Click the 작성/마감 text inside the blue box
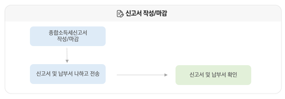 (68, 39)
